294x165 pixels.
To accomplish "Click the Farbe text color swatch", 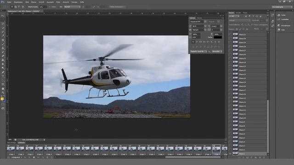I will [x=218, y=37].
